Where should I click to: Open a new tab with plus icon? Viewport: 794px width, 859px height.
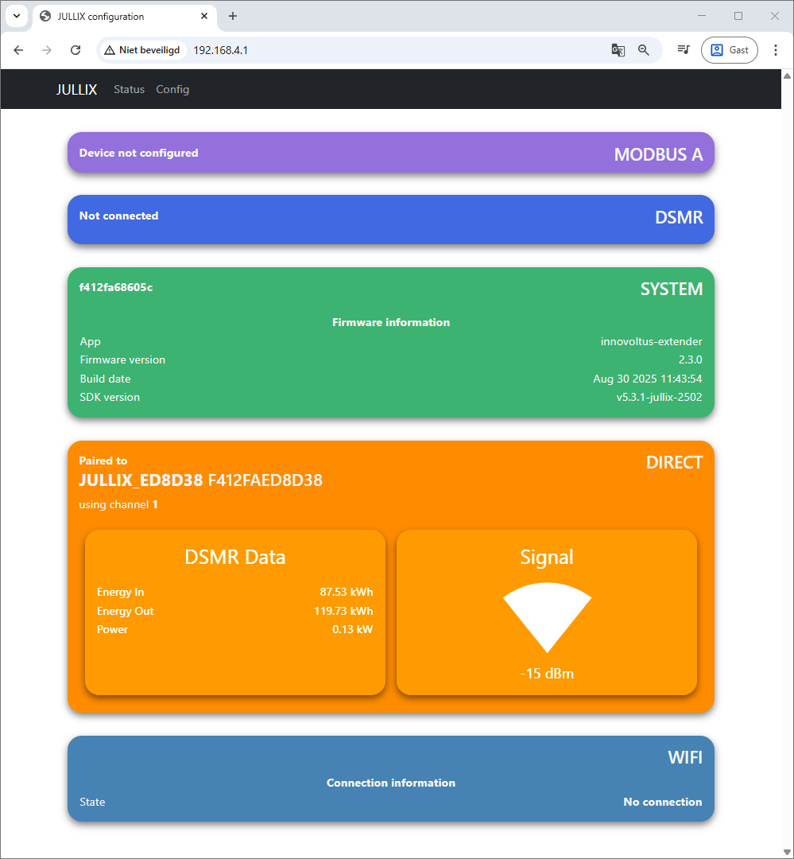pyautogui.click(x=233, y=16)
